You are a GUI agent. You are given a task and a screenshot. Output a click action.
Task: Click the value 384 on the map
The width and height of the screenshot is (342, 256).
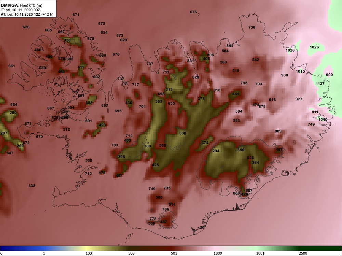255,162
